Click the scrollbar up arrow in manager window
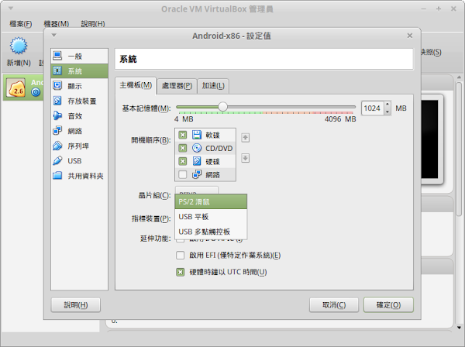 (459, 77)
